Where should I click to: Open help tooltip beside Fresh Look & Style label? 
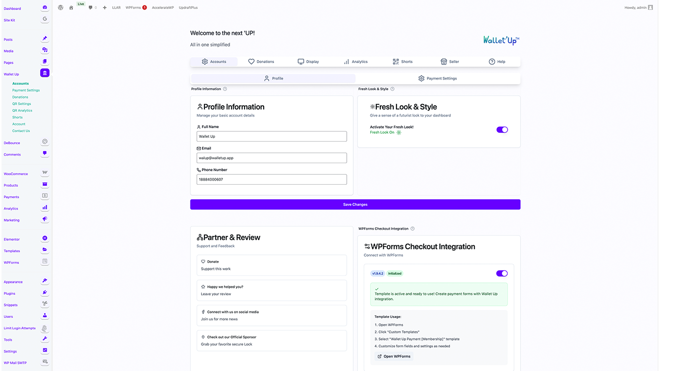click(392, 89)
